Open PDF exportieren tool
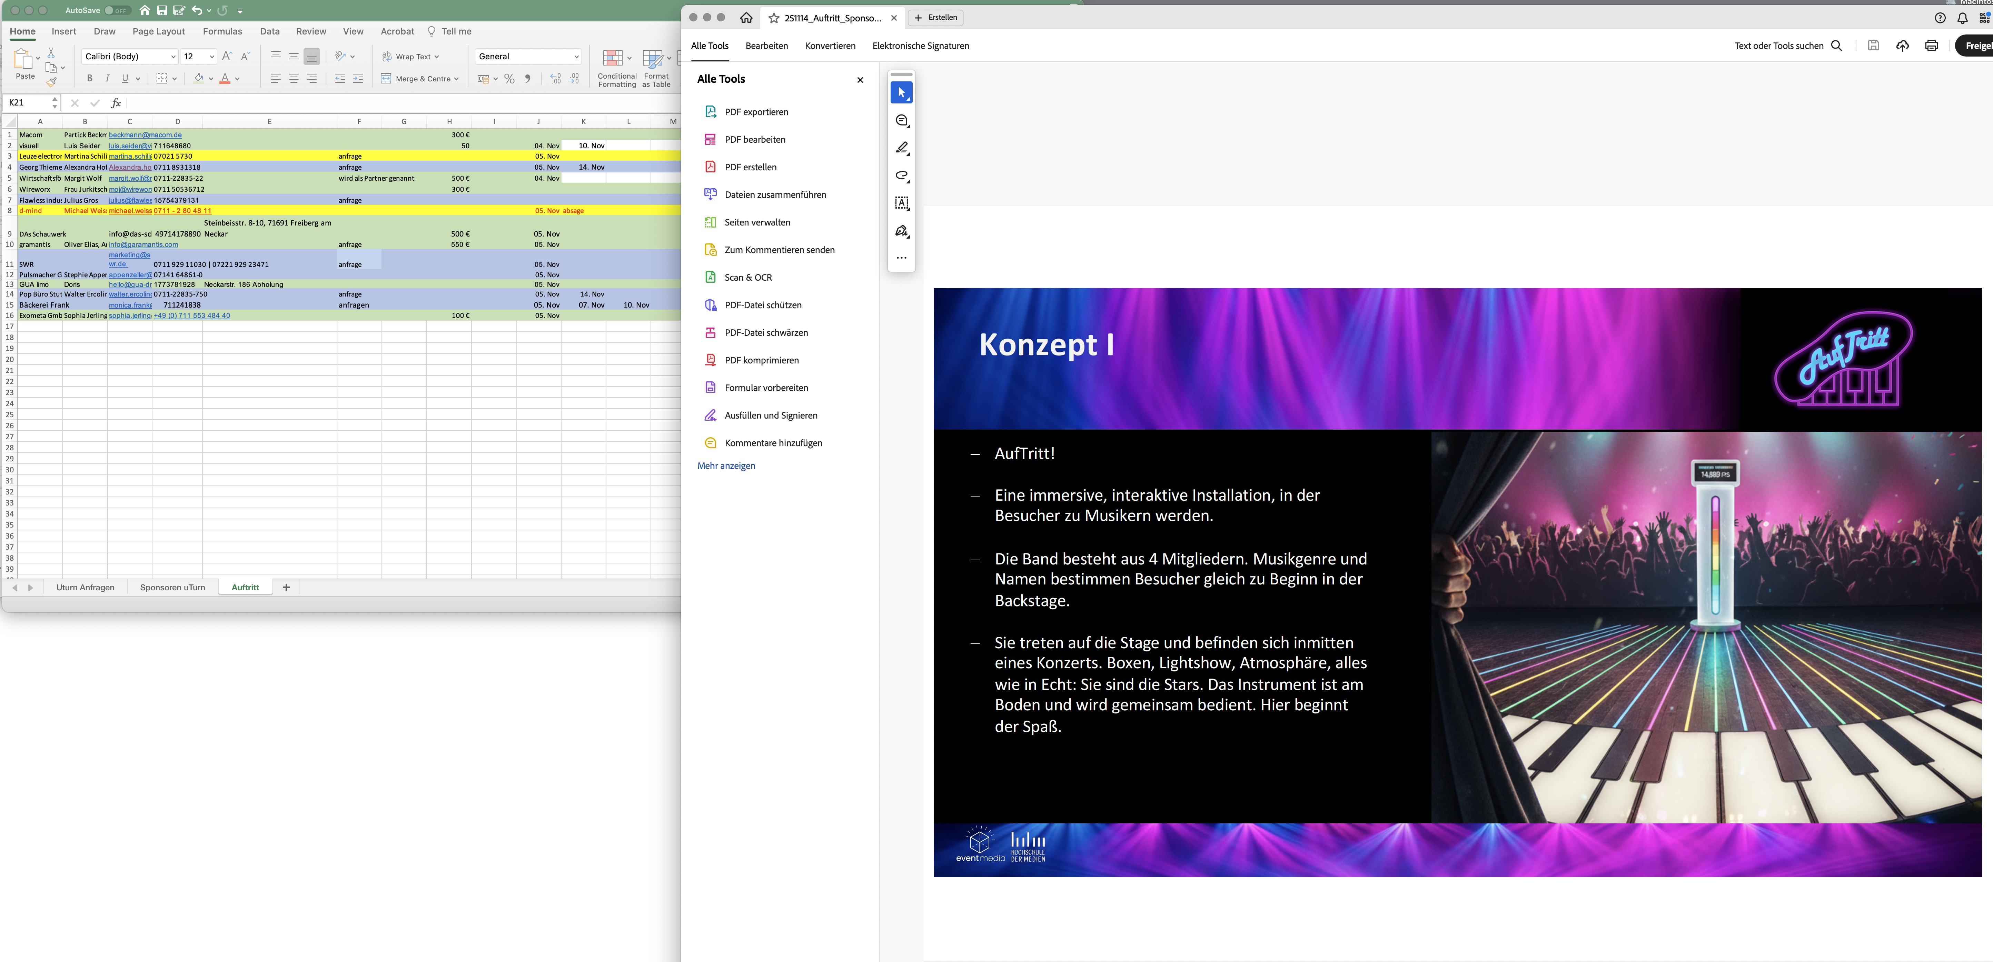 tap(756, 112)
